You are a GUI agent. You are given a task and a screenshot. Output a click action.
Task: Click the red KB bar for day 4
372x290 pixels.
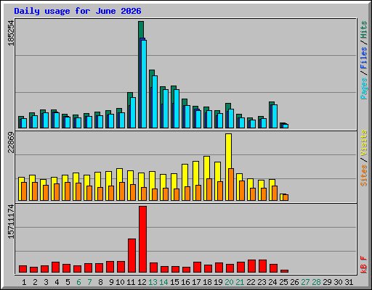[55, 268]
